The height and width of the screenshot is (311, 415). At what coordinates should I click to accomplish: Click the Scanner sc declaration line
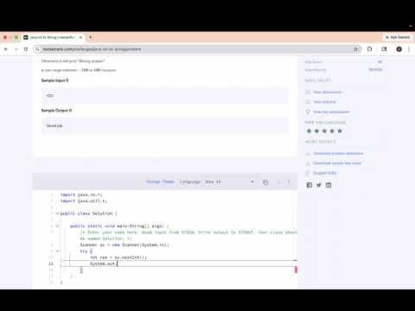124,245
